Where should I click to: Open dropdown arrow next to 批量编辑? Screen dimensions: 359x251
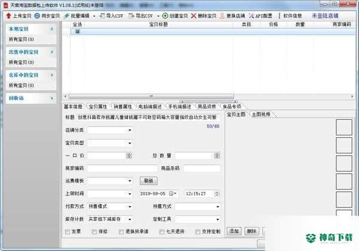94,16
